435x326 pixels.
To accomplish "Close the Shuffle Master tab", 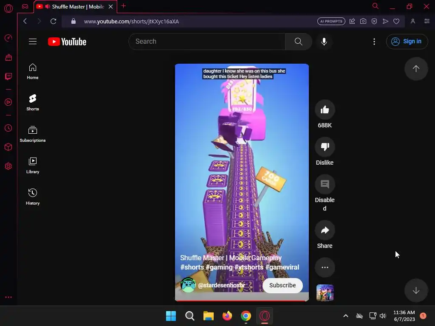I will tap(111, 7).
